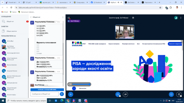The width and height of the screenshot is (184, 103).
Task: Click the headphones audio button
Action: click(x=118, y=94)
